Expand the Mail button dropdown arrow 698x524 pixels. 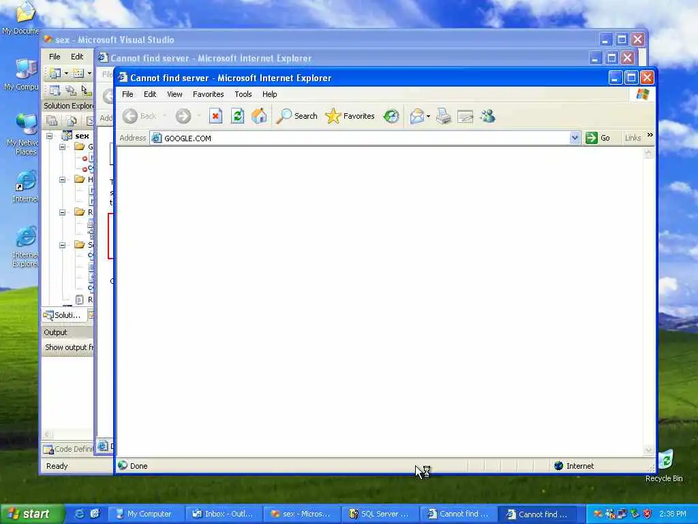tap(428, 117)
